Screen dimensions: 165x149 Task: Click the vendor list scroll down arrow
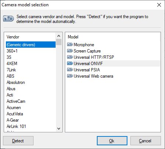coord(59,129)
